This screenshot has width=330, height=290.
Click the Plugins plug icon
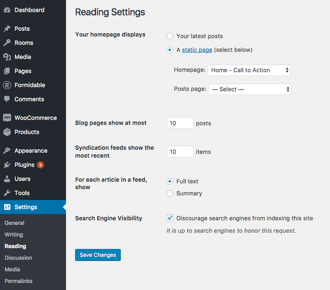coord(7,165)
